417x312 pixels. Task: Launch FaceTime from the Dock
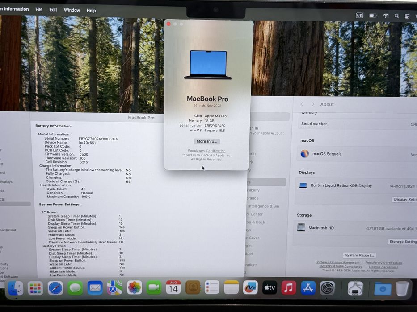pyautogui.click(x=154, y=287)
